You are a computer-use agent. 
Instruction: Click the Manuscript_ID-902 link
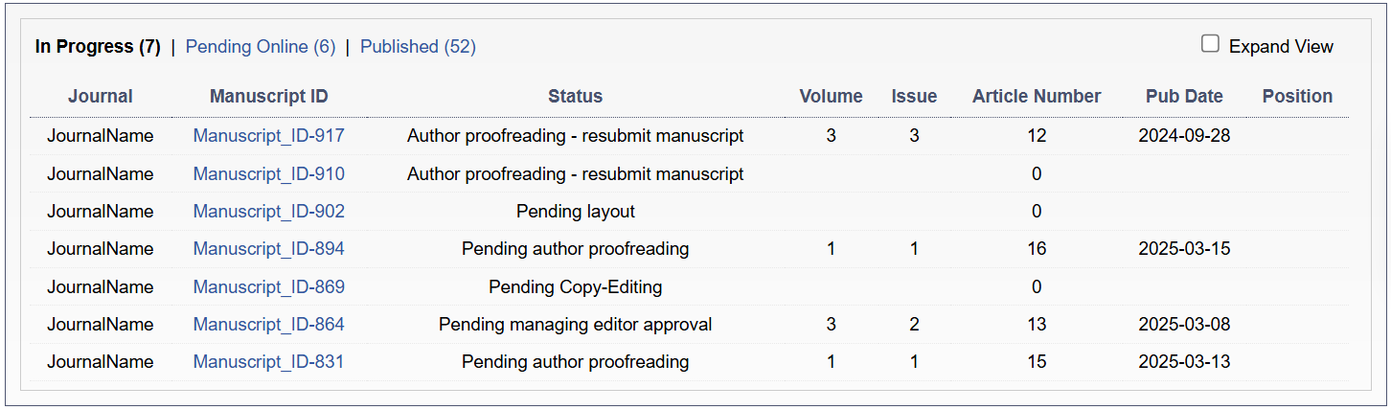(x=268, y=212)
